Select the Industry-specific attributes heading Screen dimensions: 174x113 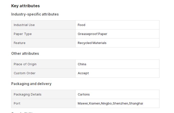pyautogui.click(x=35, y=14)
